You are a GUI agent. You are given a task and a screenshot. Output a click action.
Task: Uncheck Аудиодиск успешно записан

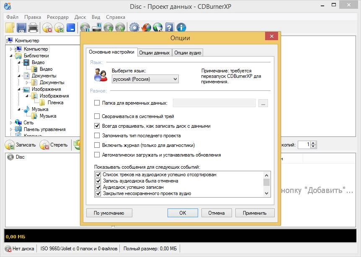[x=98, y=187]
